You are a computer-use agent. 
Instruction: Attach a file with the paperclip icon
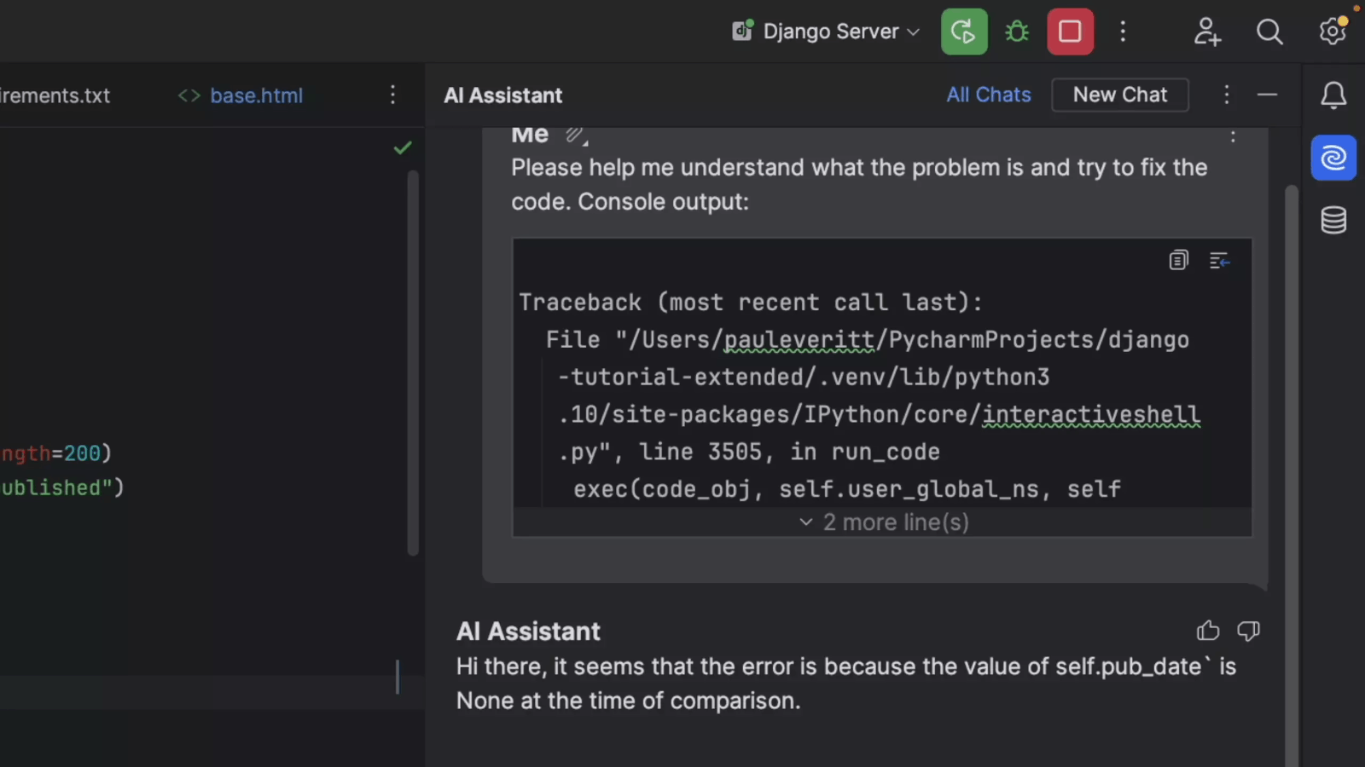[575, 134]
